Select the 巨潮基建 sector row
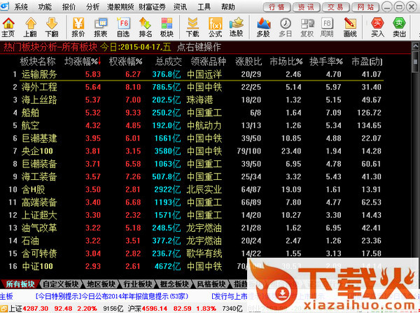 point(195,138)
